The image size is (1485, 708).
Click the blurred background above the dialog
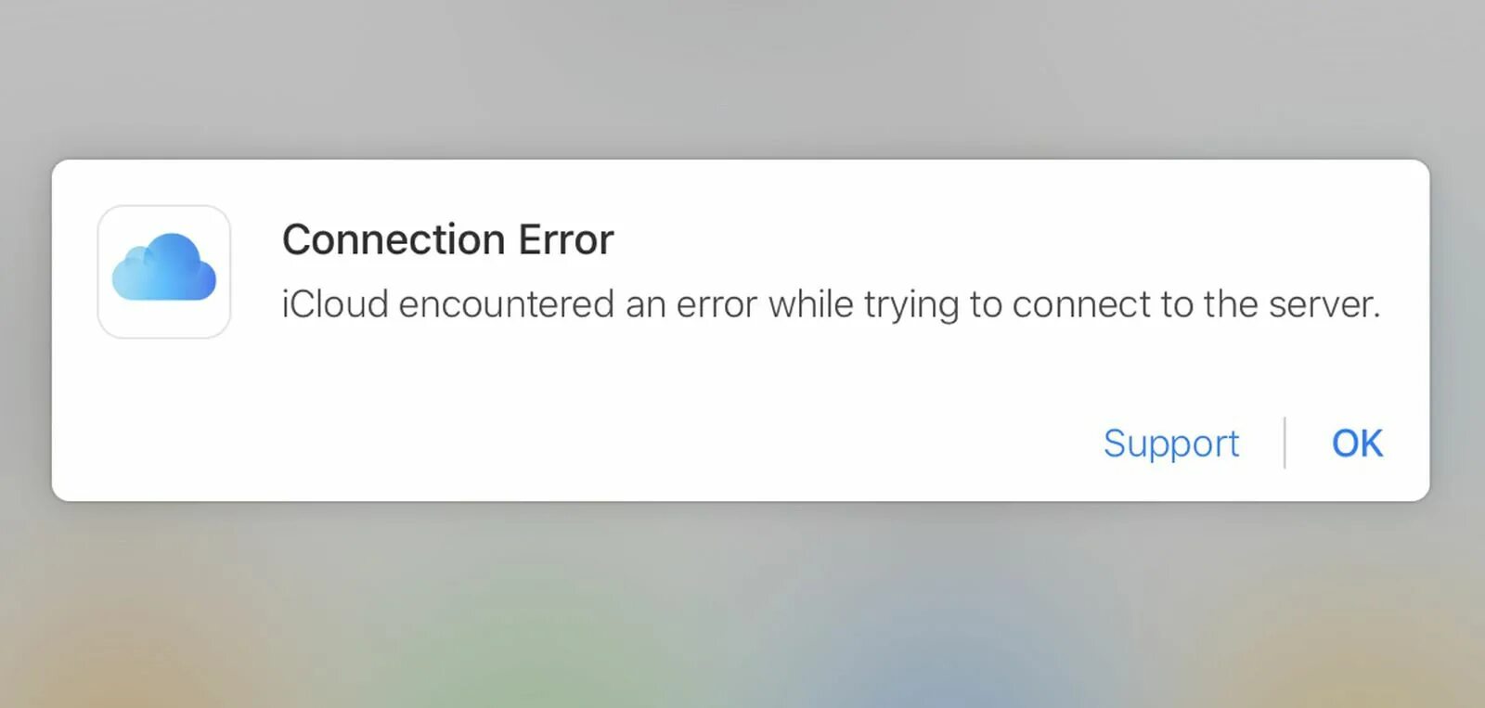pyautogui.click(x=742, y=79)
